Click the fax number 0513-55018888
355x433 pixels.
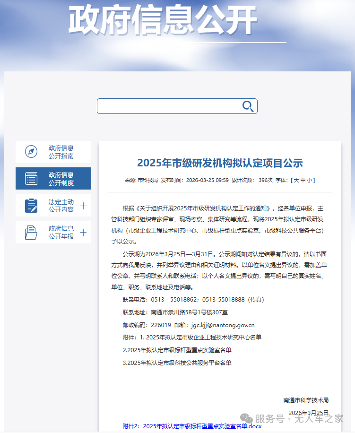click(x=223, y=300)
